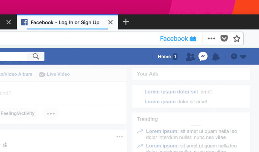Open second trending topic Lorem ipsum
The width and height of the screenshot is (259, 152).
(162, 146)
